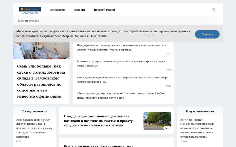236x147 pixels.
Task: Open the hospital photo of lead story
Action: pyautogui.click(x=41, y=51)
